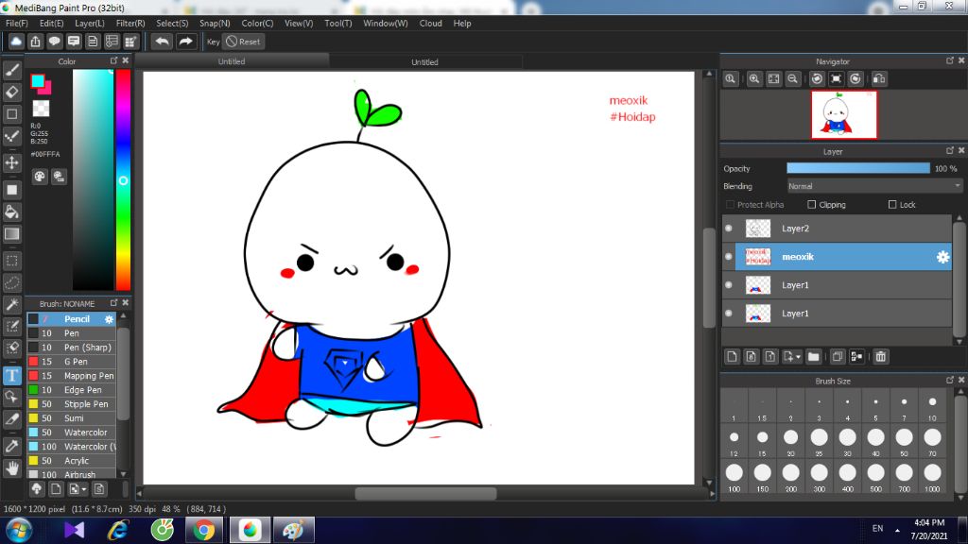Select the G Pen brush
Viewport: 968px width, 544px height.
click(72, 362)
